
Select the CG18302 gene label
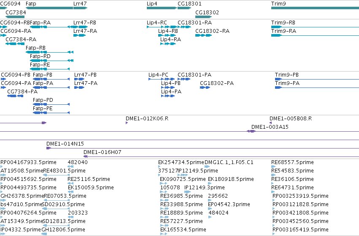[207, 12]
